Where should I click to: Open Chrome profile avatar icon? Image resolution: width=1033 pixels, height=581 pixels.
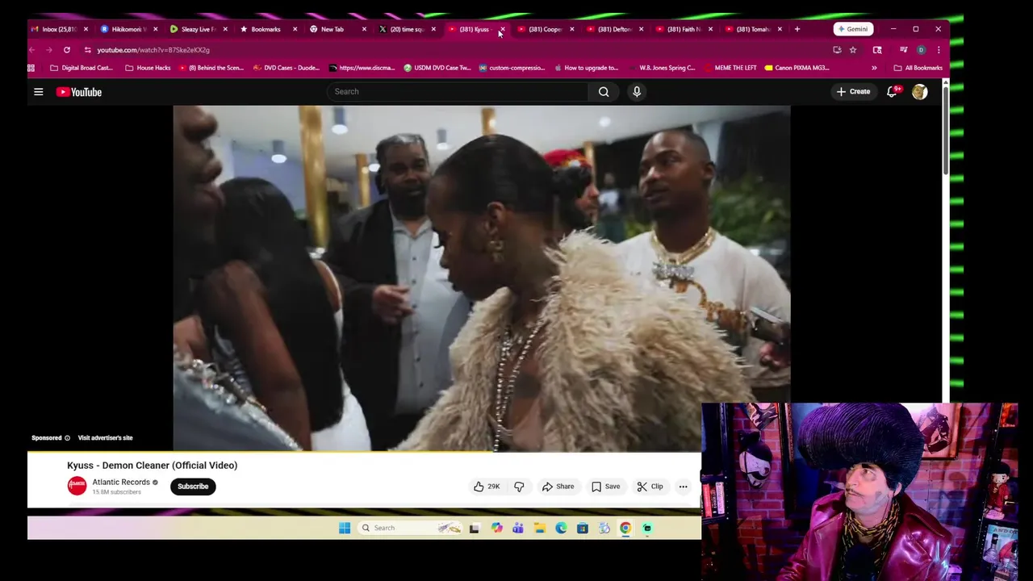click(921, 50)
